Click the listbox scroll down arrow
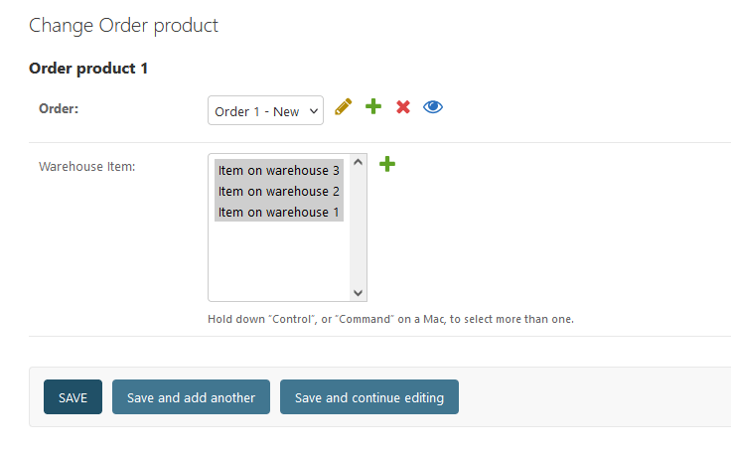 coord(358,292)
